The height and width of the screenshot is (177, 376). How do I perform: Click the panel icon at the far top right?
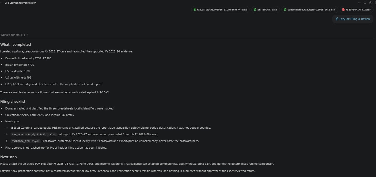point(375,3)
